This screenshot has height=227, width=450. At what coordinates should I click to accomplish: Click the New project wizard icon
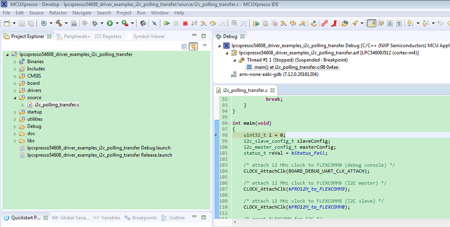point(6,23)
